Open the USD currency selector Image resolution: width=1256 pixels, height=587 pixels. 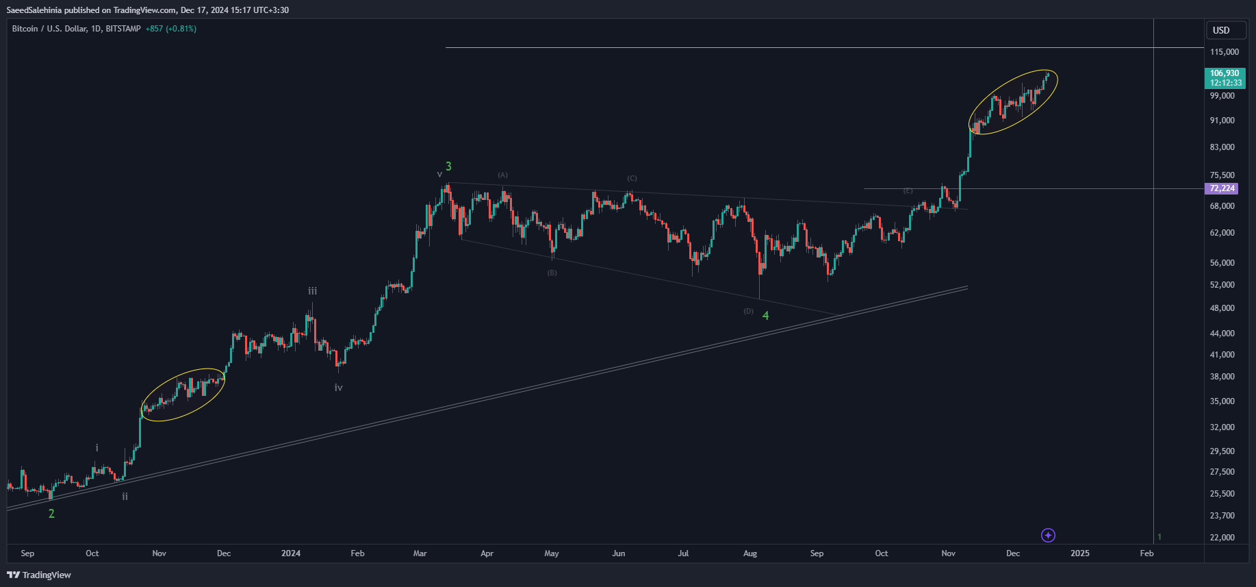[1226, 30]
